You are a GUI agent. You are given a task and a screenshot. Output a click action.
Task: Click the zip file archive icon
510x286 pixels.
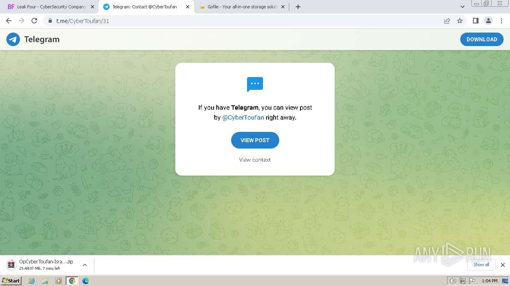[x=11, y=265]
